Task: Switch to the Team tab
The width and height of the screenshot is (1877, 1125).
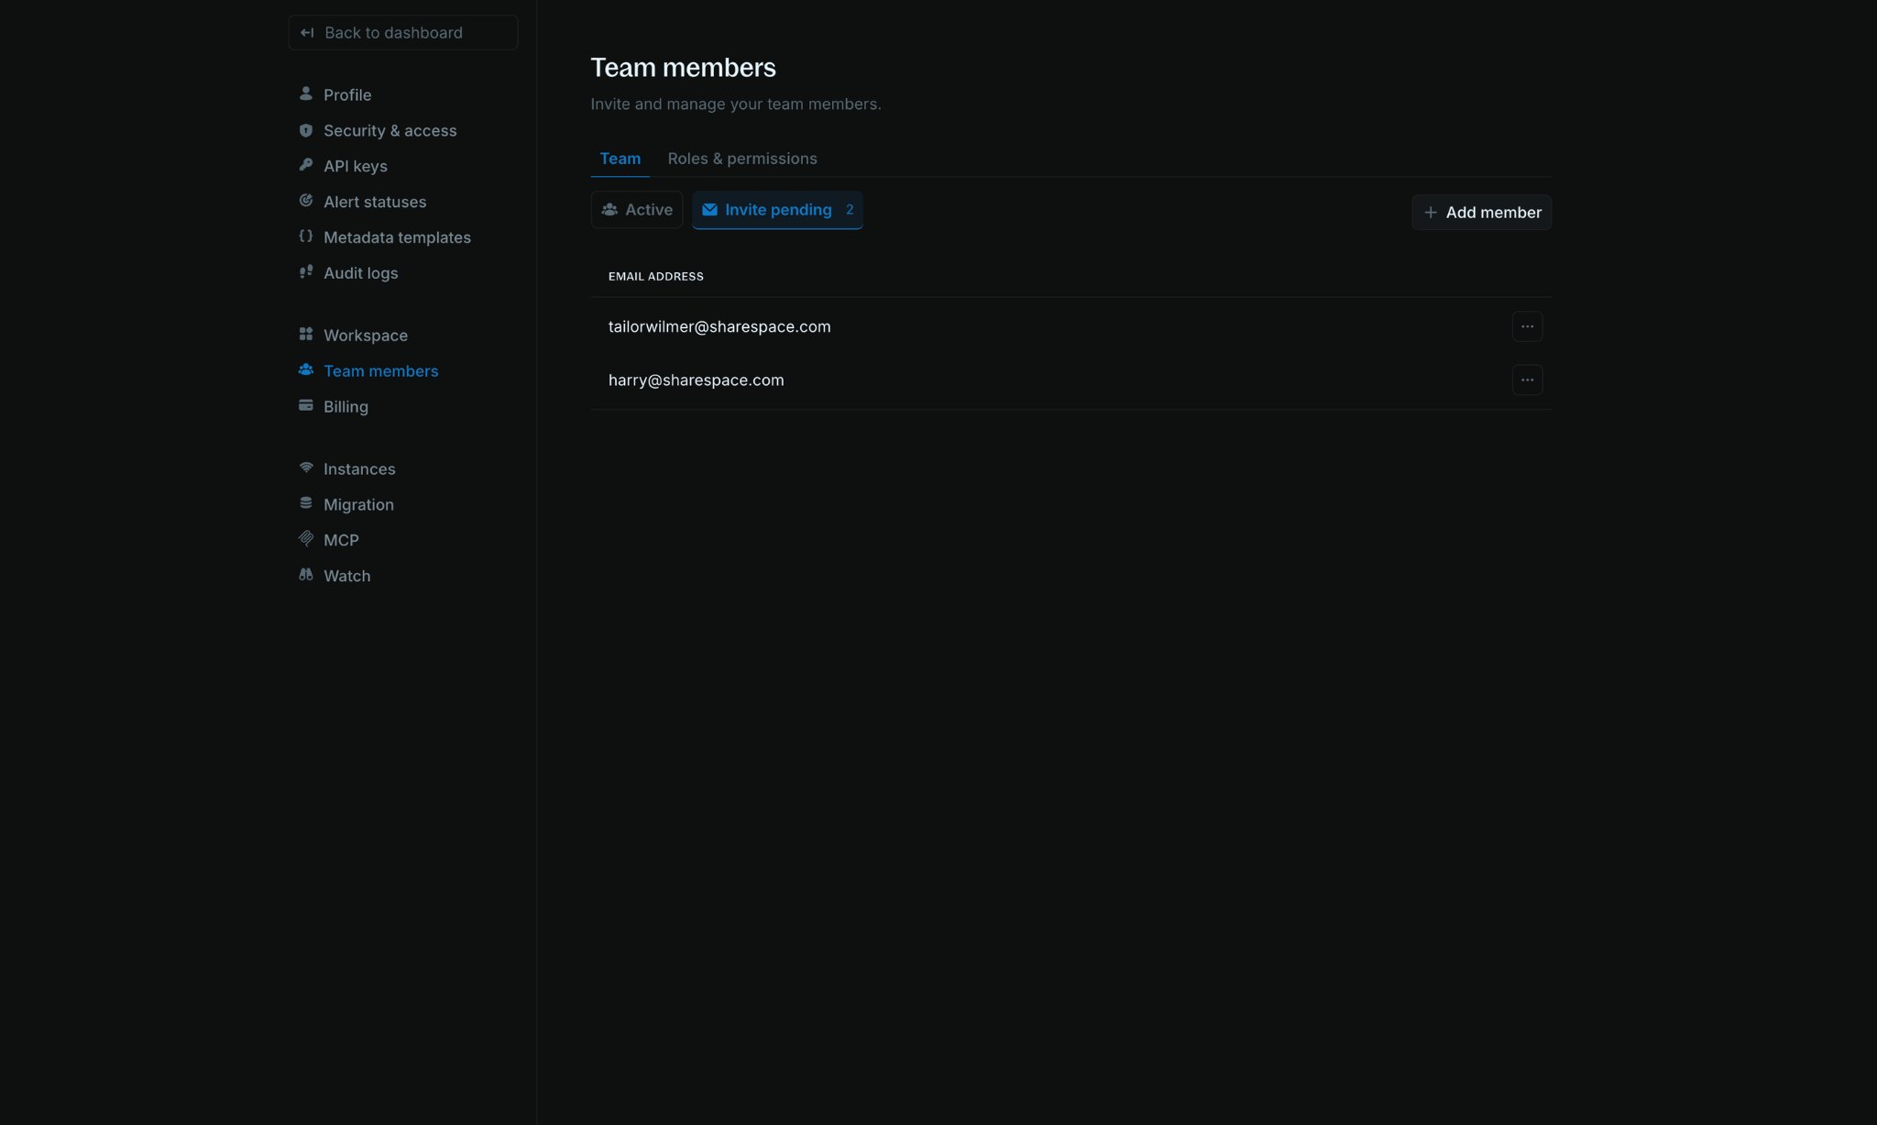Action: pyautogui.click(x=620, y=159)
